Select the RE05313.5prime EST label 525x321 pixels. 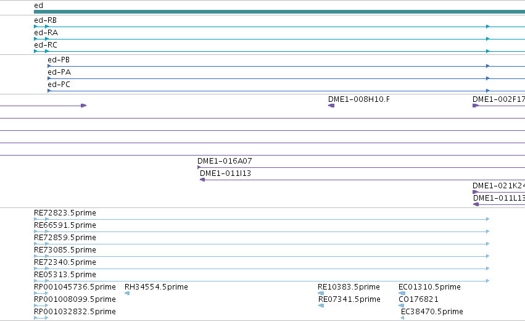(65, 275)
